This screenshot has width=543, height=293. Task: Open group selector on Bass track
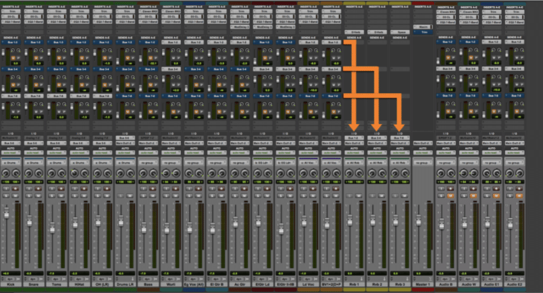(148, 162)
